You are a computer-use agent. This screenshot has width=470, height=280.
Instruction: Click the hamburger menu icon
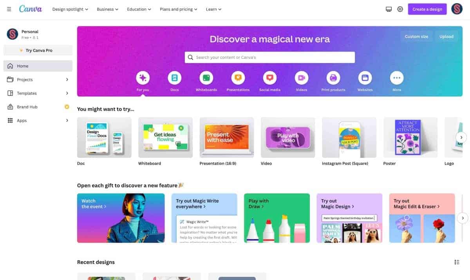point(9,9)
